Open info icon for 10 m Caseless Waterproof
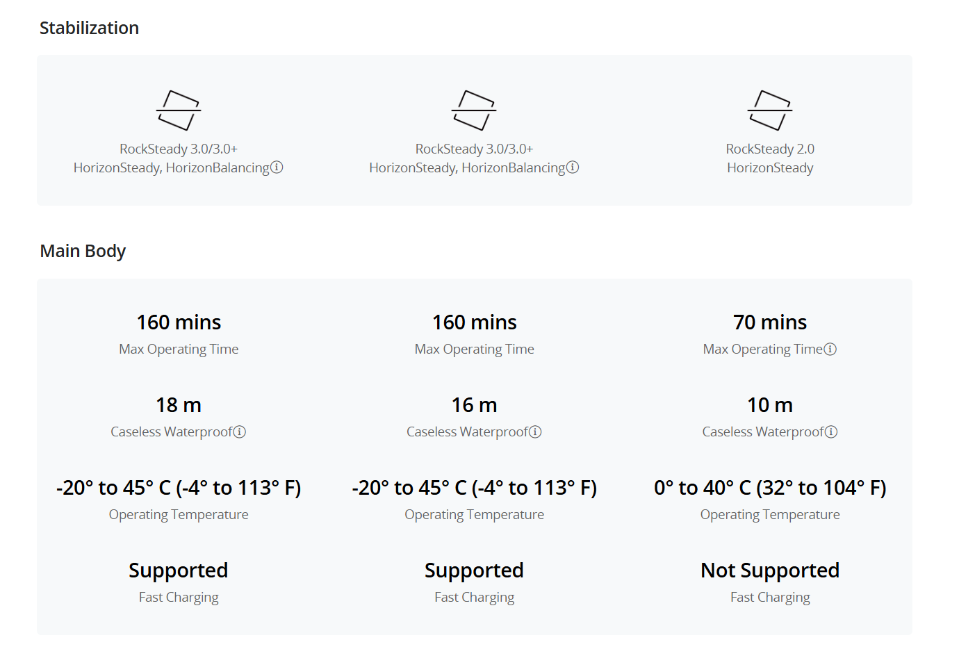 coord(831,432)
